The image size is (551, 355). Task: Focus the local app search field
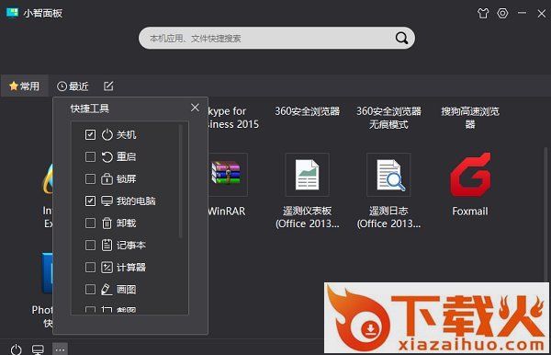(276, 38)
